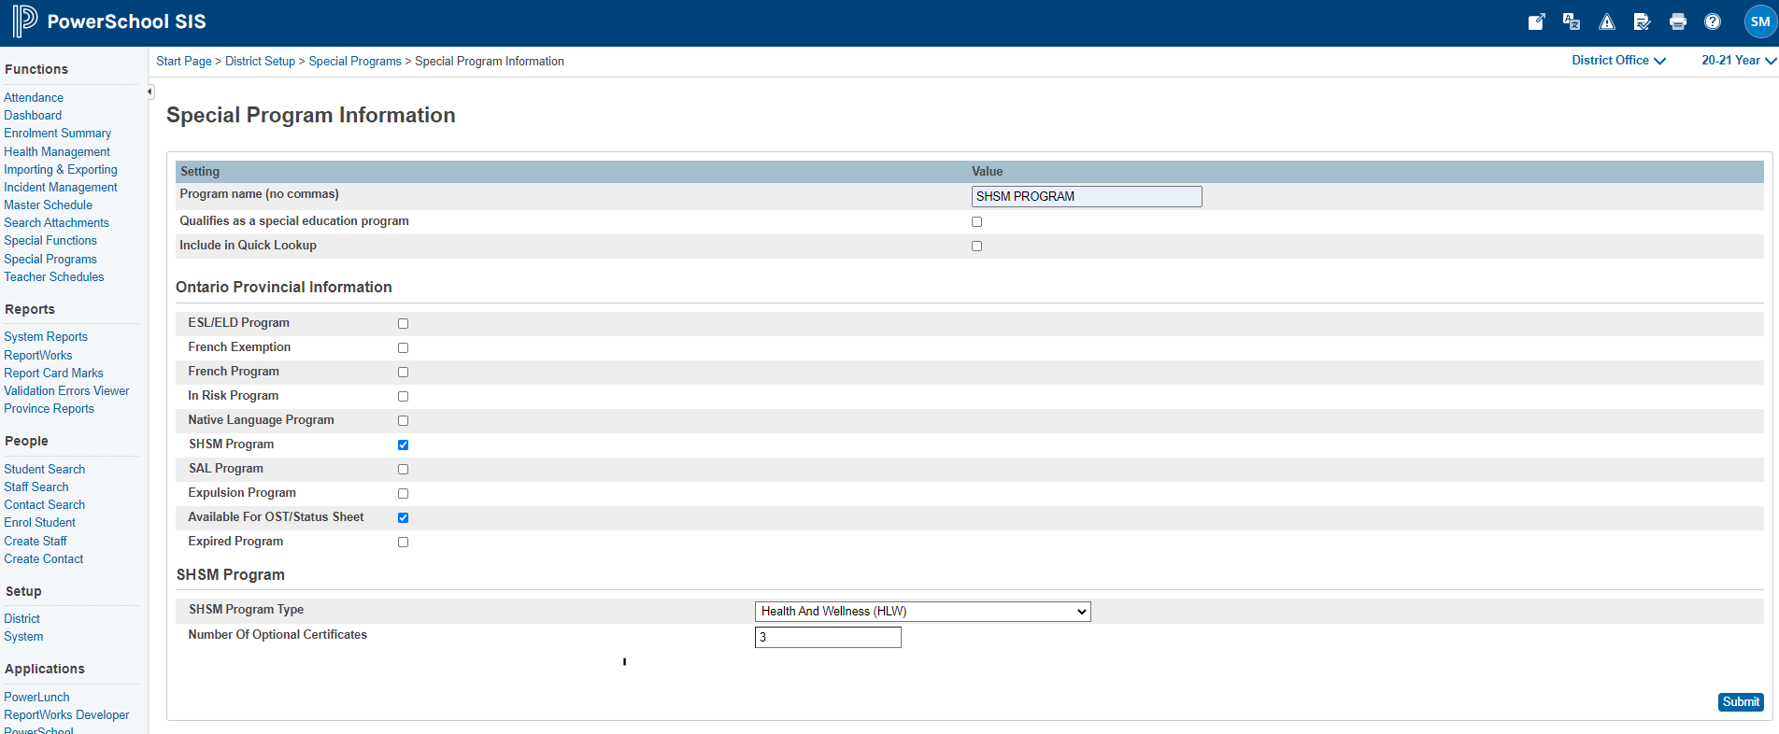Open the external link pop-out icon
This screenshot has height=734, width=1779.
click(1536, 21)
